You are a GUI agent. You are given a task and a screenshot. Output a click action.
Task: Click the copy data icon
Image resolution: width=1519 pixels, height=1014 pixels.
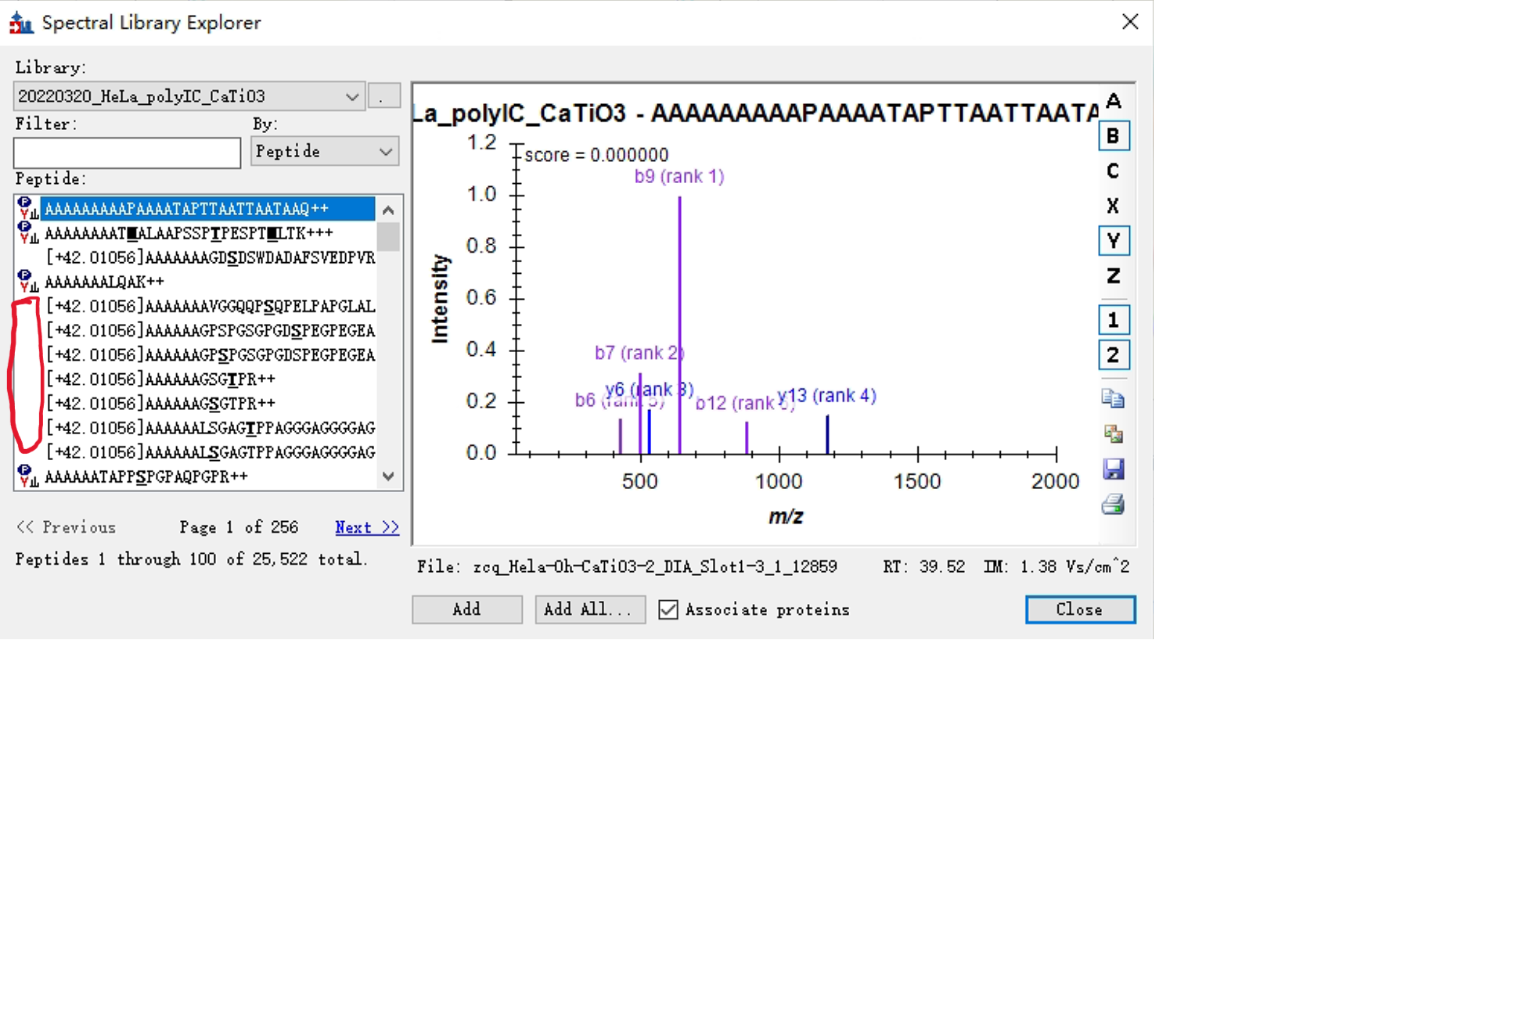pyautogui.click(x=1113, y=399)
